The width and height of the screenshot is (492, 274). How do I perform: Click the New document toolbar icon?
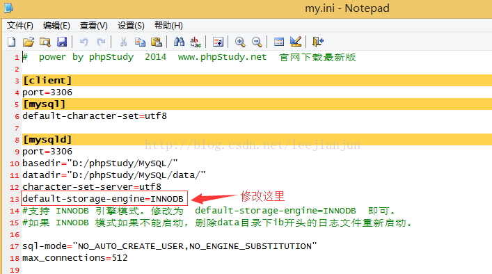pyautogui.click(x=12, y=42)
